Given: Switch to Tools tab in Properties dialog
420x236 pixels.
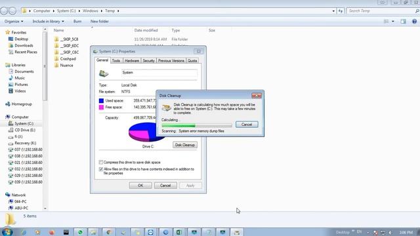Looking at the screenshot, I should coord(116,61).
